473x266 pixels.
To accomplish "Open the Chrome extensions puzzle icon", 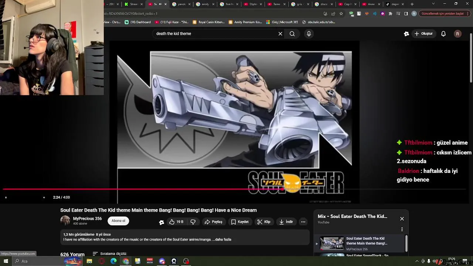I will click(x=390, y=14).
